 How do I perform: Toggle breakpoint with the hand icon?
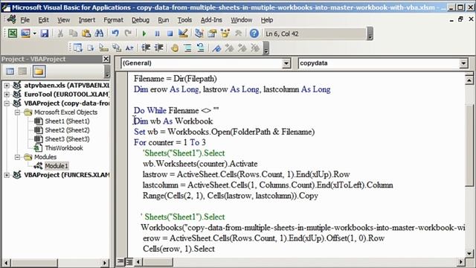pyautogui.click(x=175, y=48)
